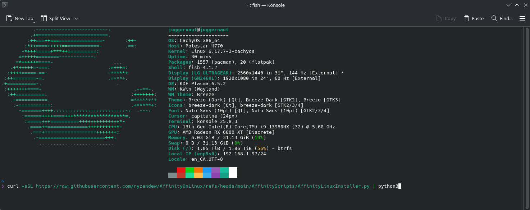
Task: Open the New Tab button
Action: (x=19, y=18)
